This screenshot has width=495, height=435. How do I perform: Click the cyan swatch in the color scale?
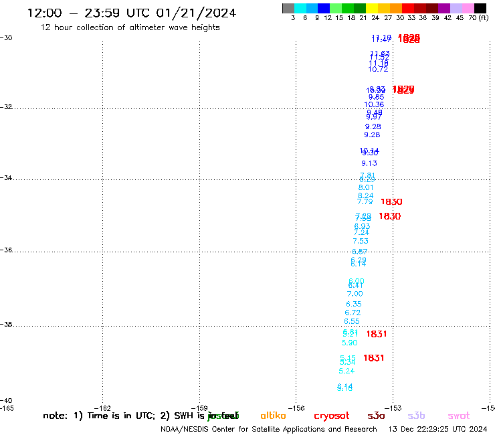coord(300,8)
